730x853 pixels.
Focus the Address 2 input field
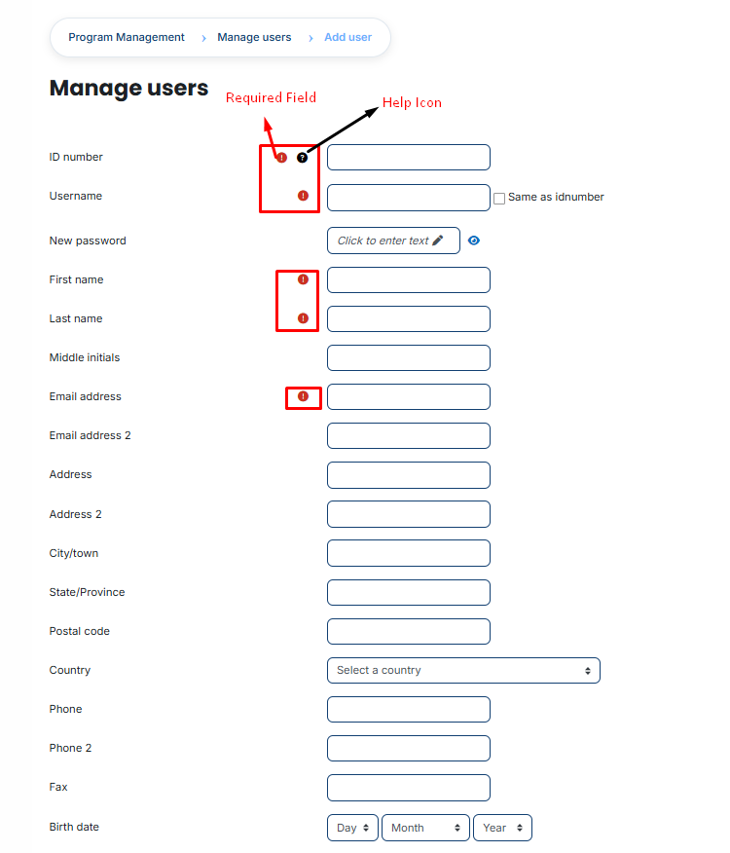tap(409, 514)
